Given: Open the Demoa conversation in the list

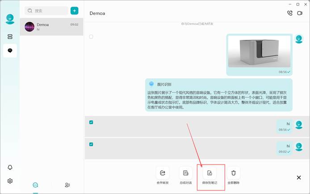Looking at the screenshot, I should pos(52,27).
